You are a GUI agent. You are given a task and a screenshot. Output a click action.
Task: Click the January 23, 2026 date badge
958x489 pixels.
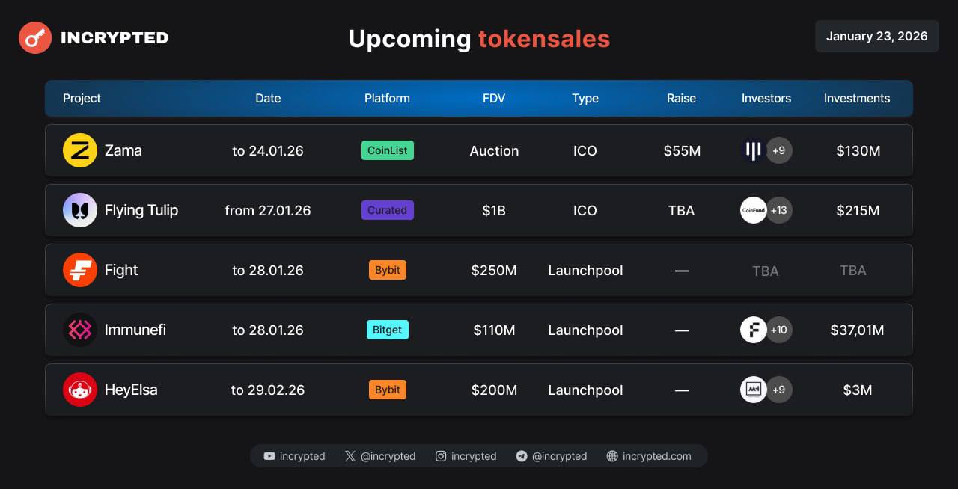click(876, 36)
